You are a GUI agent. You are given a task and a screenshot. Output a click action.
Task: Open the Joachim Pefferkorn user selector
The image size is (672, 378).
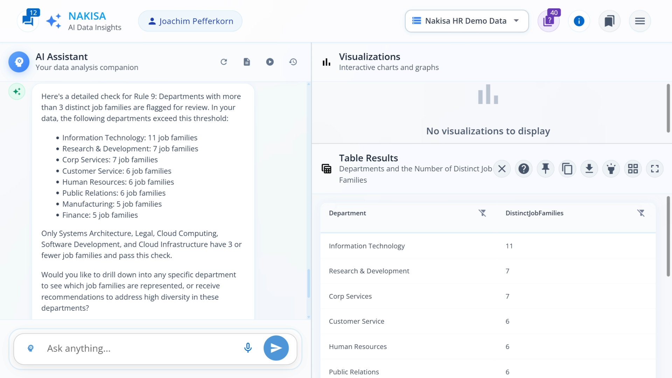coord(190,21)
